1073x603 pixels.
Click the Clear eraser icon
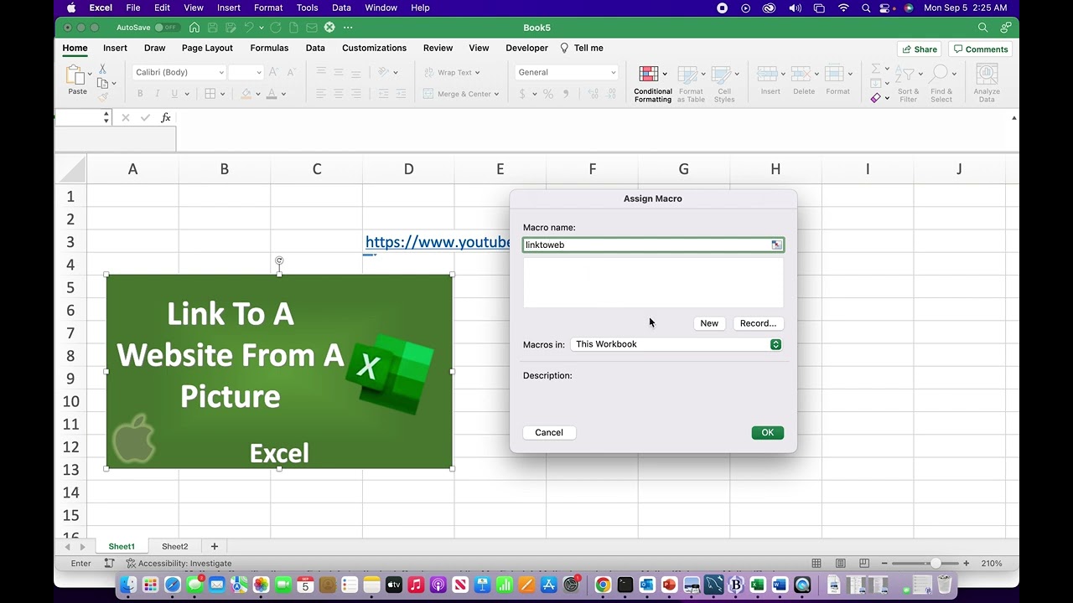pos(875,98)
